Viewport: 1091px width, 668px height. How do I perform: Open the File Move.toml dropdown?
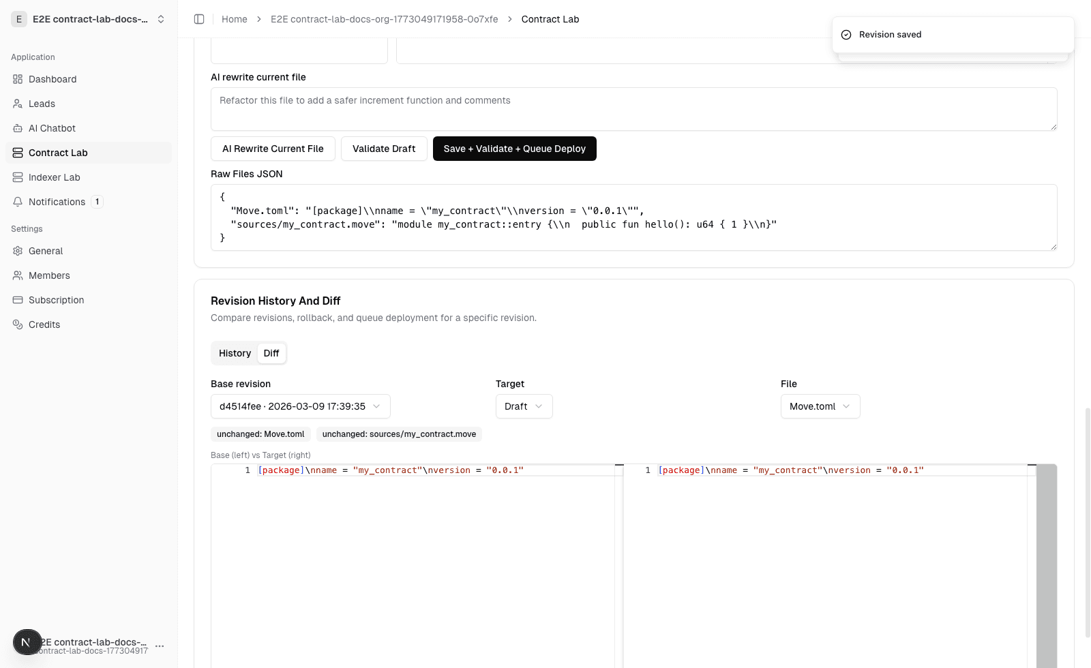coord(820,406)
